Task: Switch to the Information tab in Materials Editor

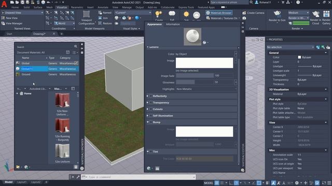Action: [x=173, y=24]
